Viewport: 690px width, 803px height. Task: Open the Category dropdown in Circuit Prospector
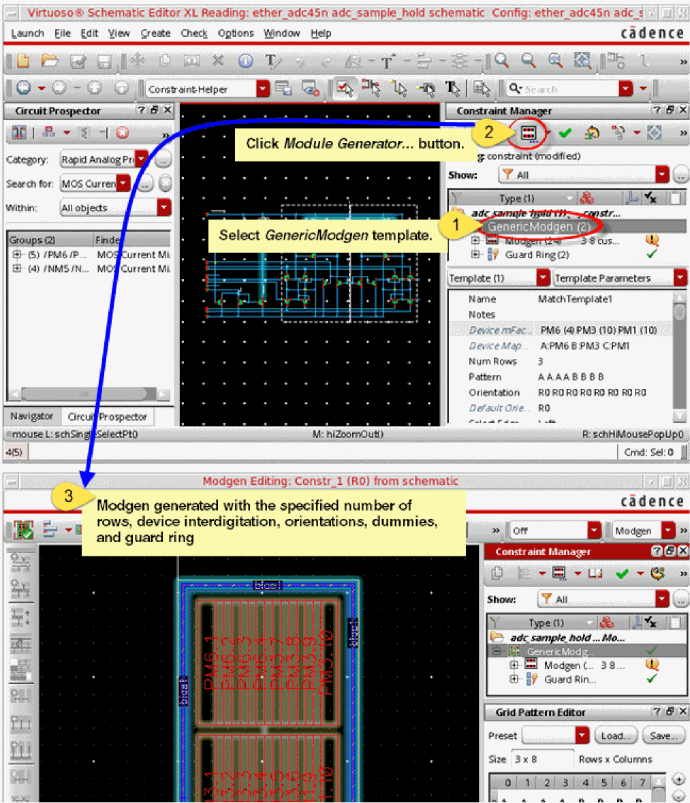[x=141, y=159]
